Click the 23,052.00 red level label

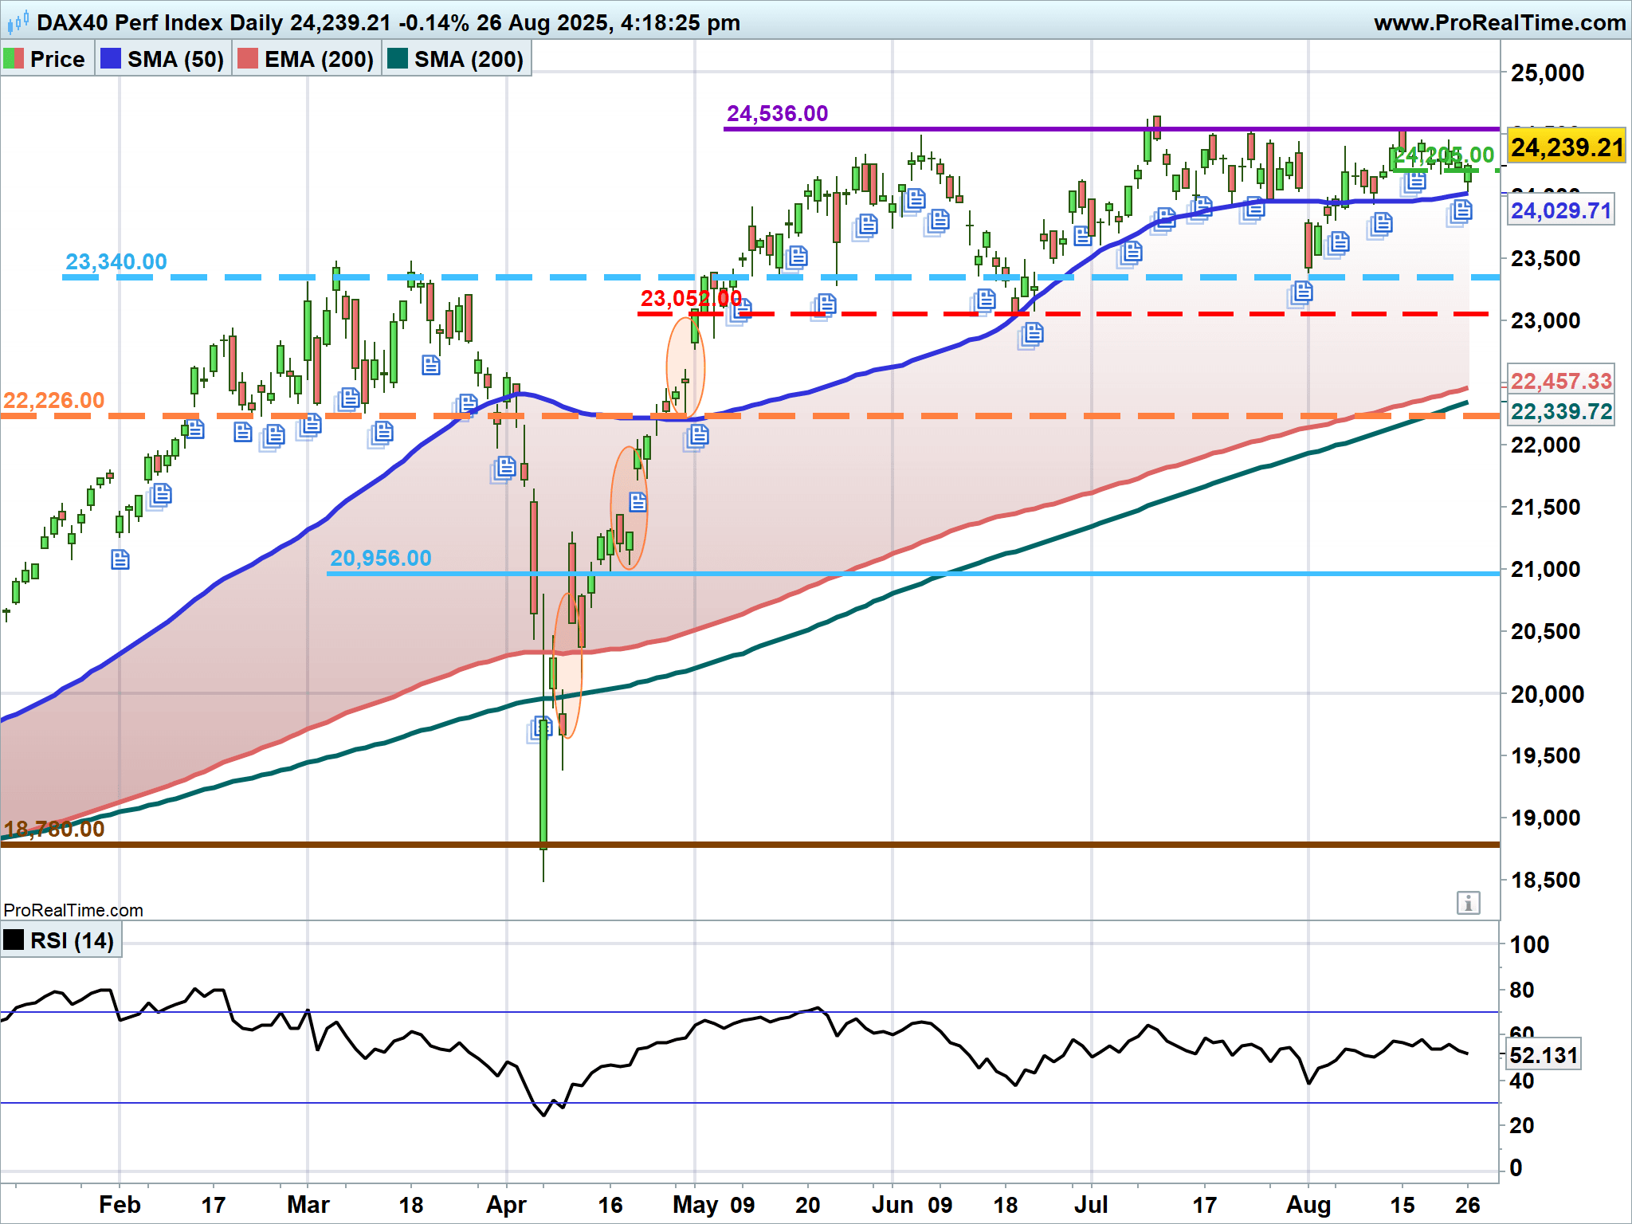[x=691, y=298]
